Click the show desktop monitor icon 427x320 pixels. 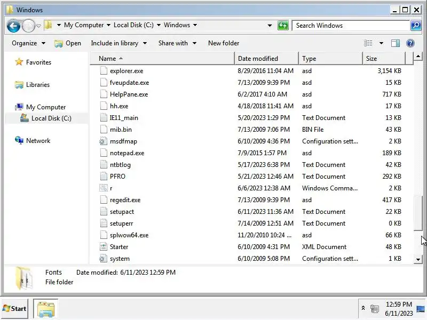pos(421,309)
